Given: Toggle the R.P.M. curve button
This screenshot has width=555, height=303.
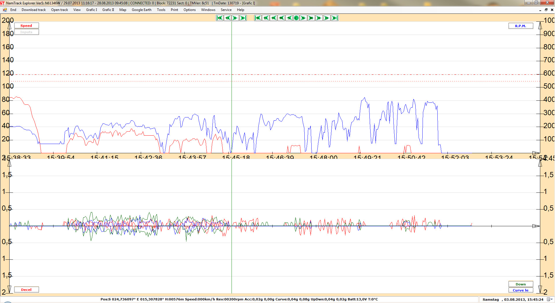Looking at the screenshot, I should point(520,26).
